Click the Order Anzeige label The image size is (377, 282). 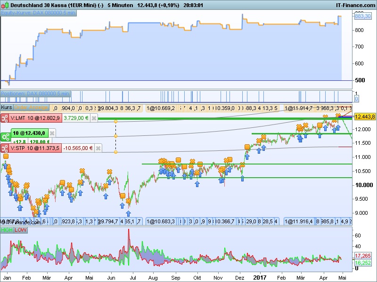point(31,107)
